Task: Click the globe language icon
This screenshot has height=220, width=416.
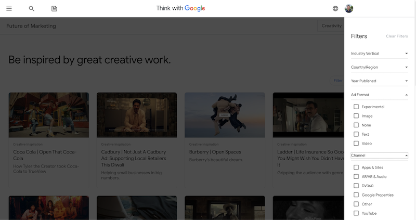Action: (x=335, y=8)
